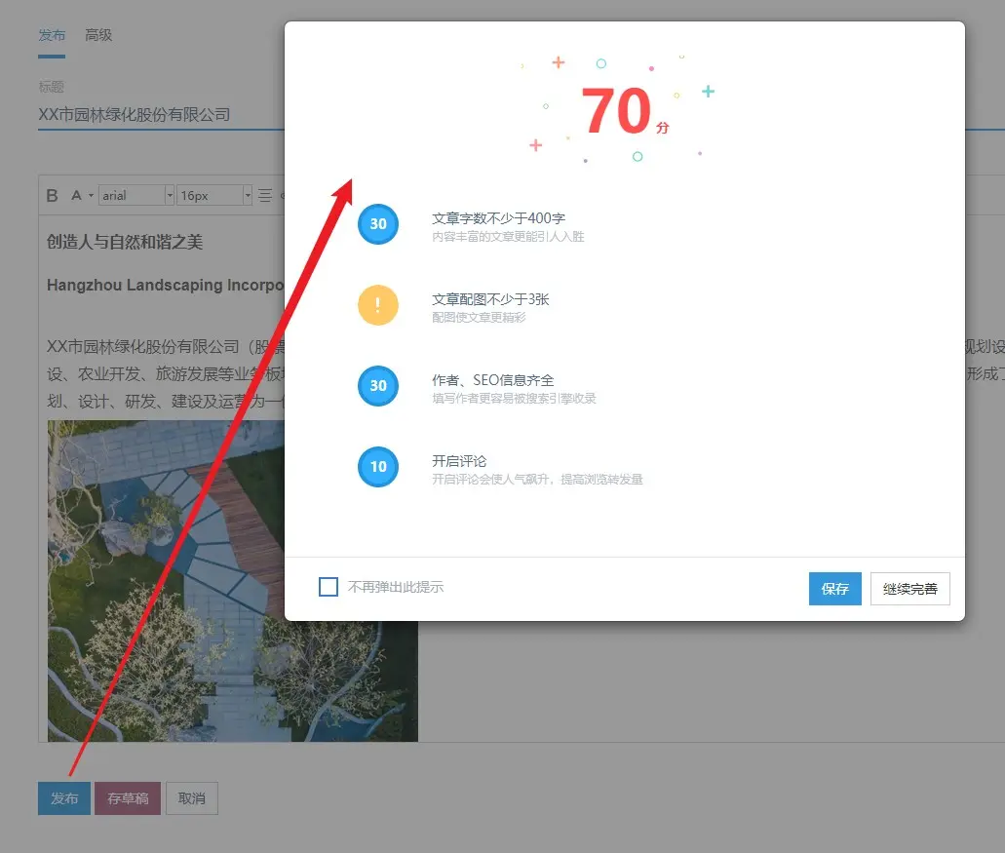Switch to the 高级 tab
Screen dimensions: 1005x853
tap(98, 35)
